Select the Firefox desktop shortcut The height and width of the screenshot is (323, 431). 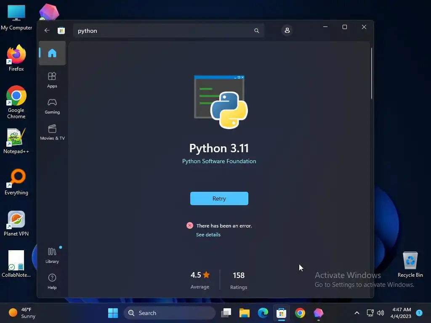(16, 58)
